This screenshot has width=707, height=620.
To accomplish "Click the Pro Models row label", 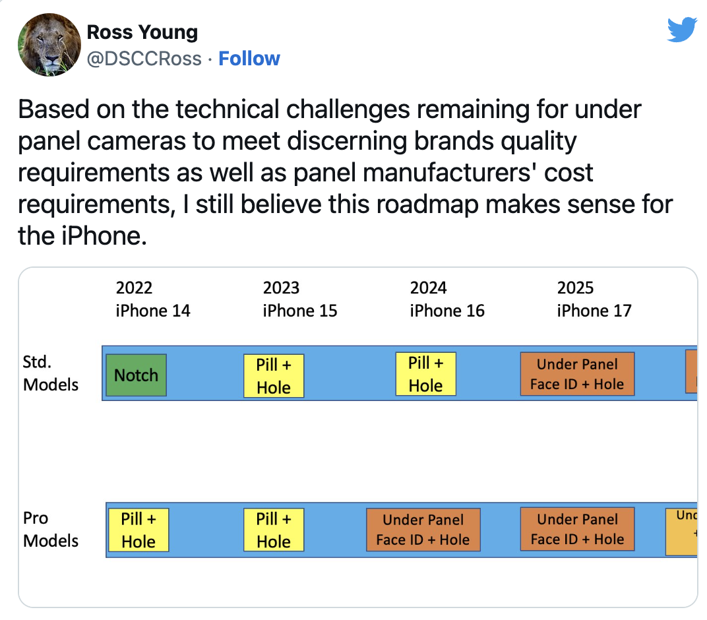I will click(51, 530).
